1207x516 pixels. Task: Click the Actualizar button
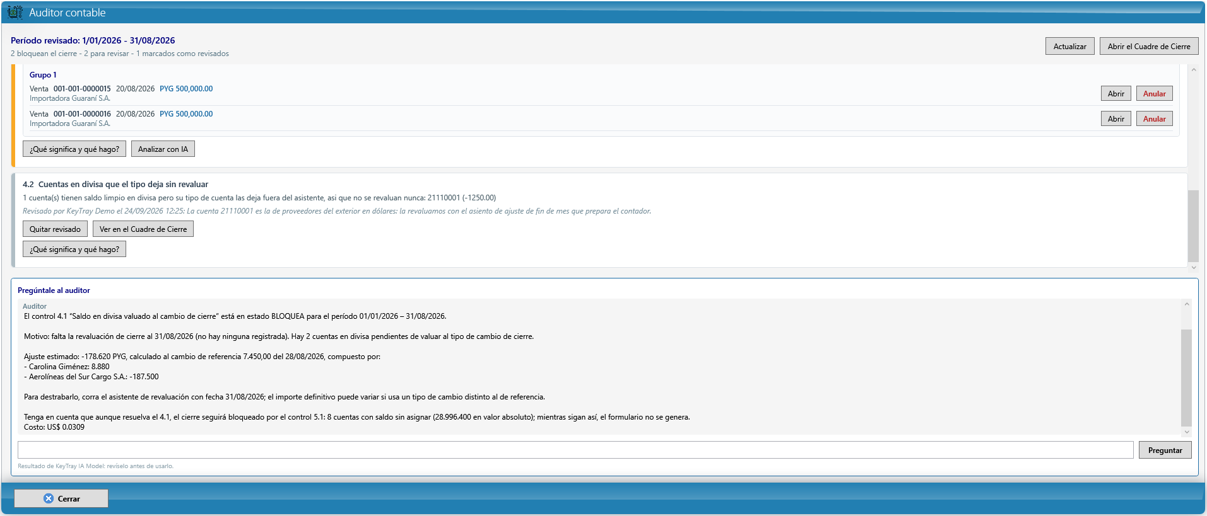point(1069,46)
